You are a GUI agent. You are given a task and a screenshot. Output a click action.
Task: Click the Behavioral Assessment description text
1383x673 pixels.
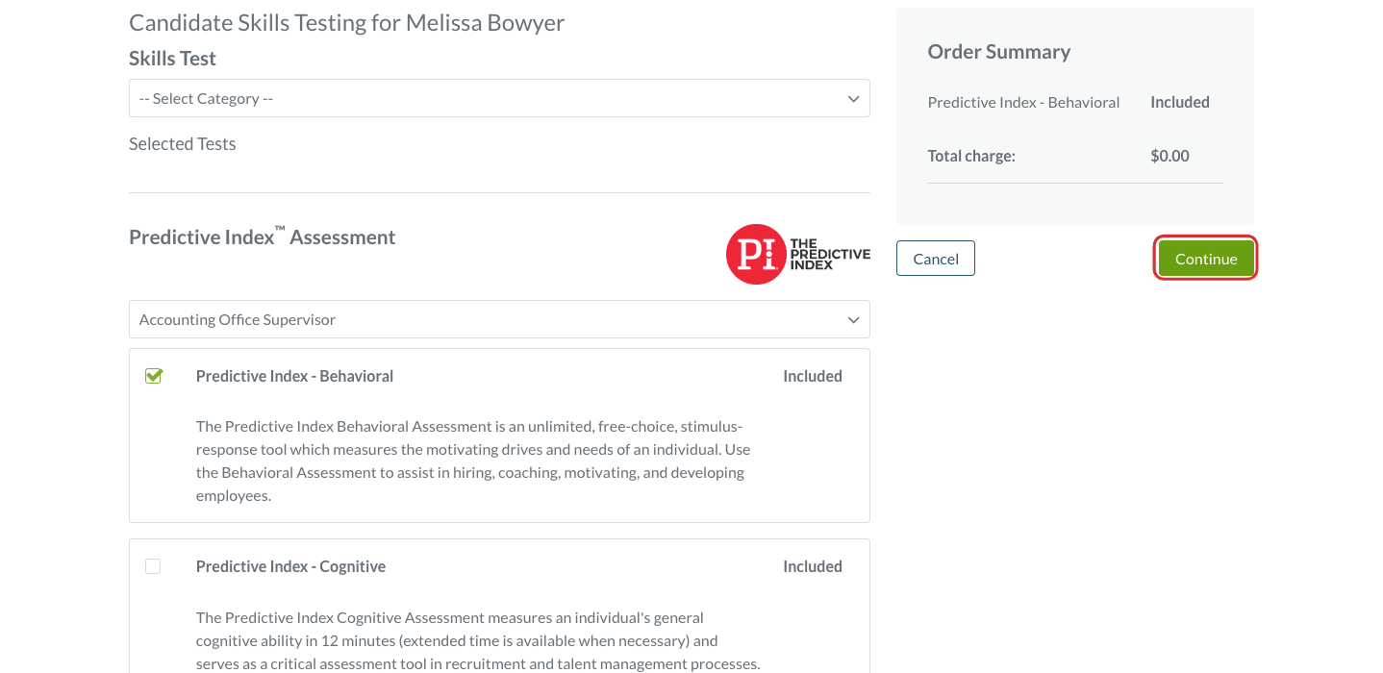(473, 461)
